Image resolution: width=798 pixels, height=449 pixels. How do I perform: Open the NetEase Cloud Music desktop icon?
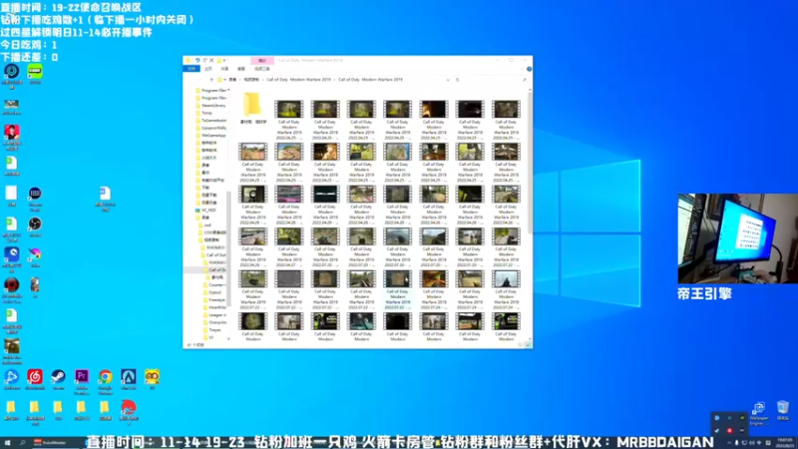(x=35, y=379)
